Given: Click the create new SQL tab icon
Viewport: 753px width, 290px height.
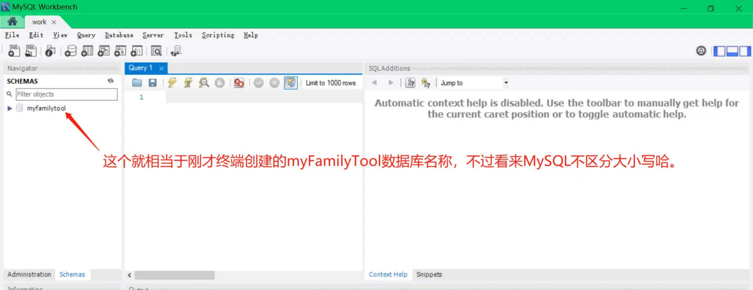Looking at the screenshot, I should pos(14,51).
